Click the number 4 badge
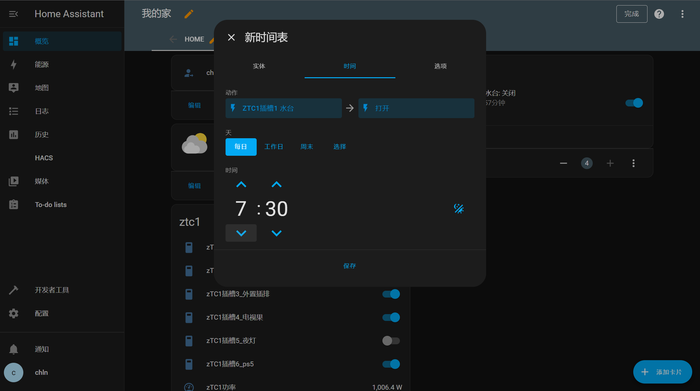 tap(587, 163)
